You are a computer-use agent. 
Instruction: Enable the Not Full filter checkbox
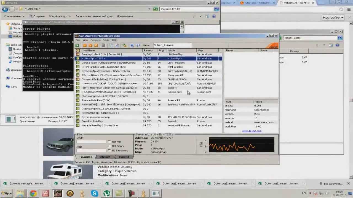pos(109,142)
